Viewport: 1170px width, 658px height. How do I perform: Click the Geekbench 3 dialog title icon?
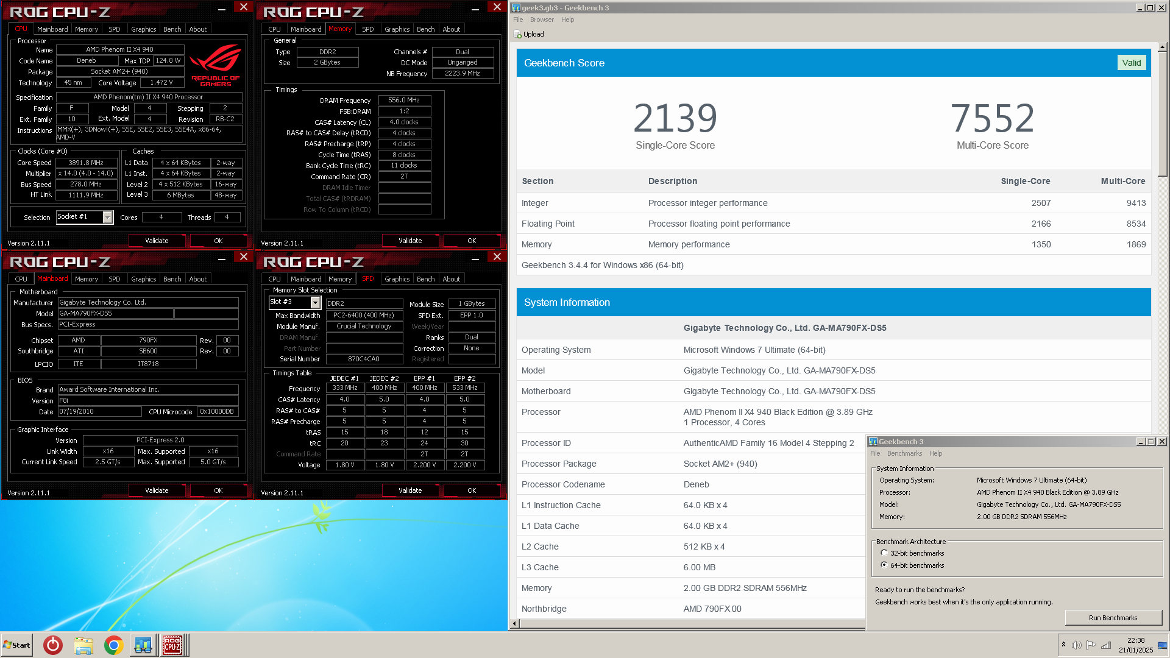click(873, 442)
